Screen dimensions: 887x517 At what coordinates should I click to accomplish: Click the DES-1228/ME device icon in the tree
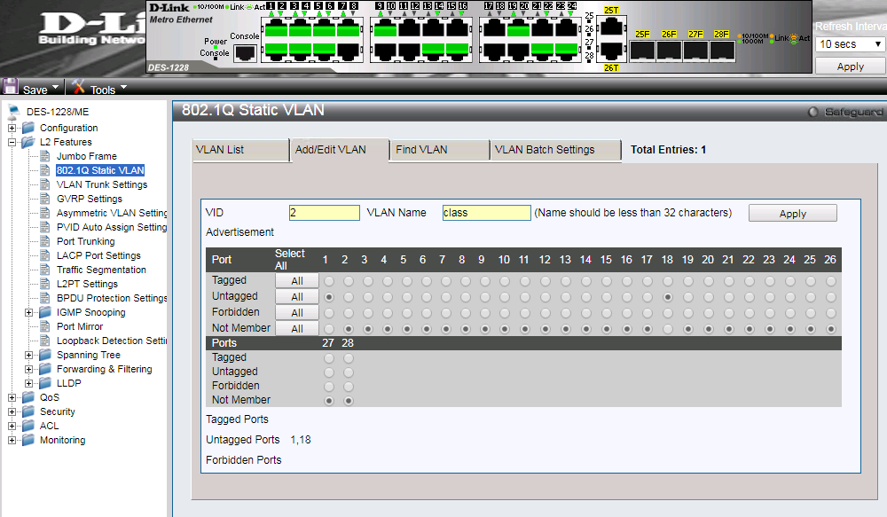[x=14, y=111]
